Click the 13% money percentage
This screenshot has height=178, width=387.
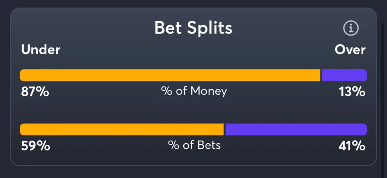coord(352,91)
